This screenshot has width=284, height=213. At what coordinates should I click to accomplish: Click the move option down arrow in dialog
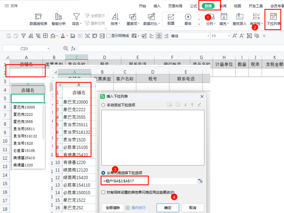click(185, 105)
